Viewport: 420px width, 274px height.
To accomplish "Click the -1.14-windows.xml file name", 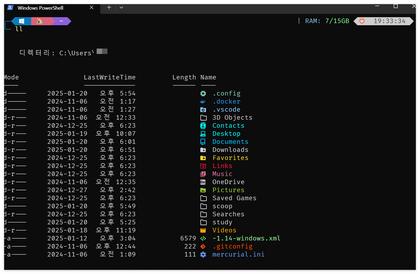I will 246,238.
